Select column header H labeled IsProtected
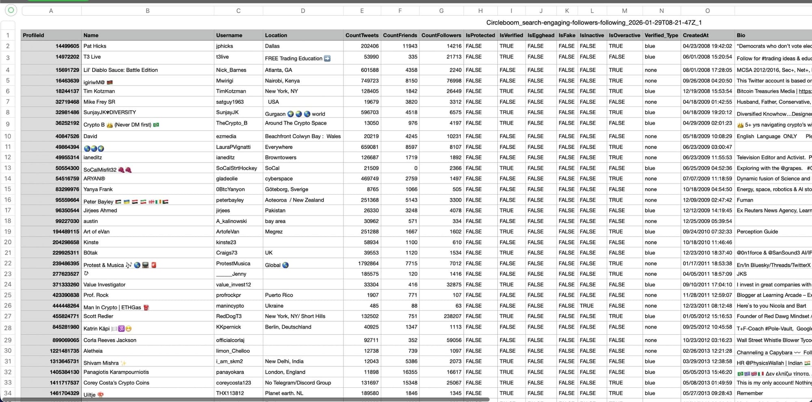Viewport: 812px width, 402px height. click(480, 11)
